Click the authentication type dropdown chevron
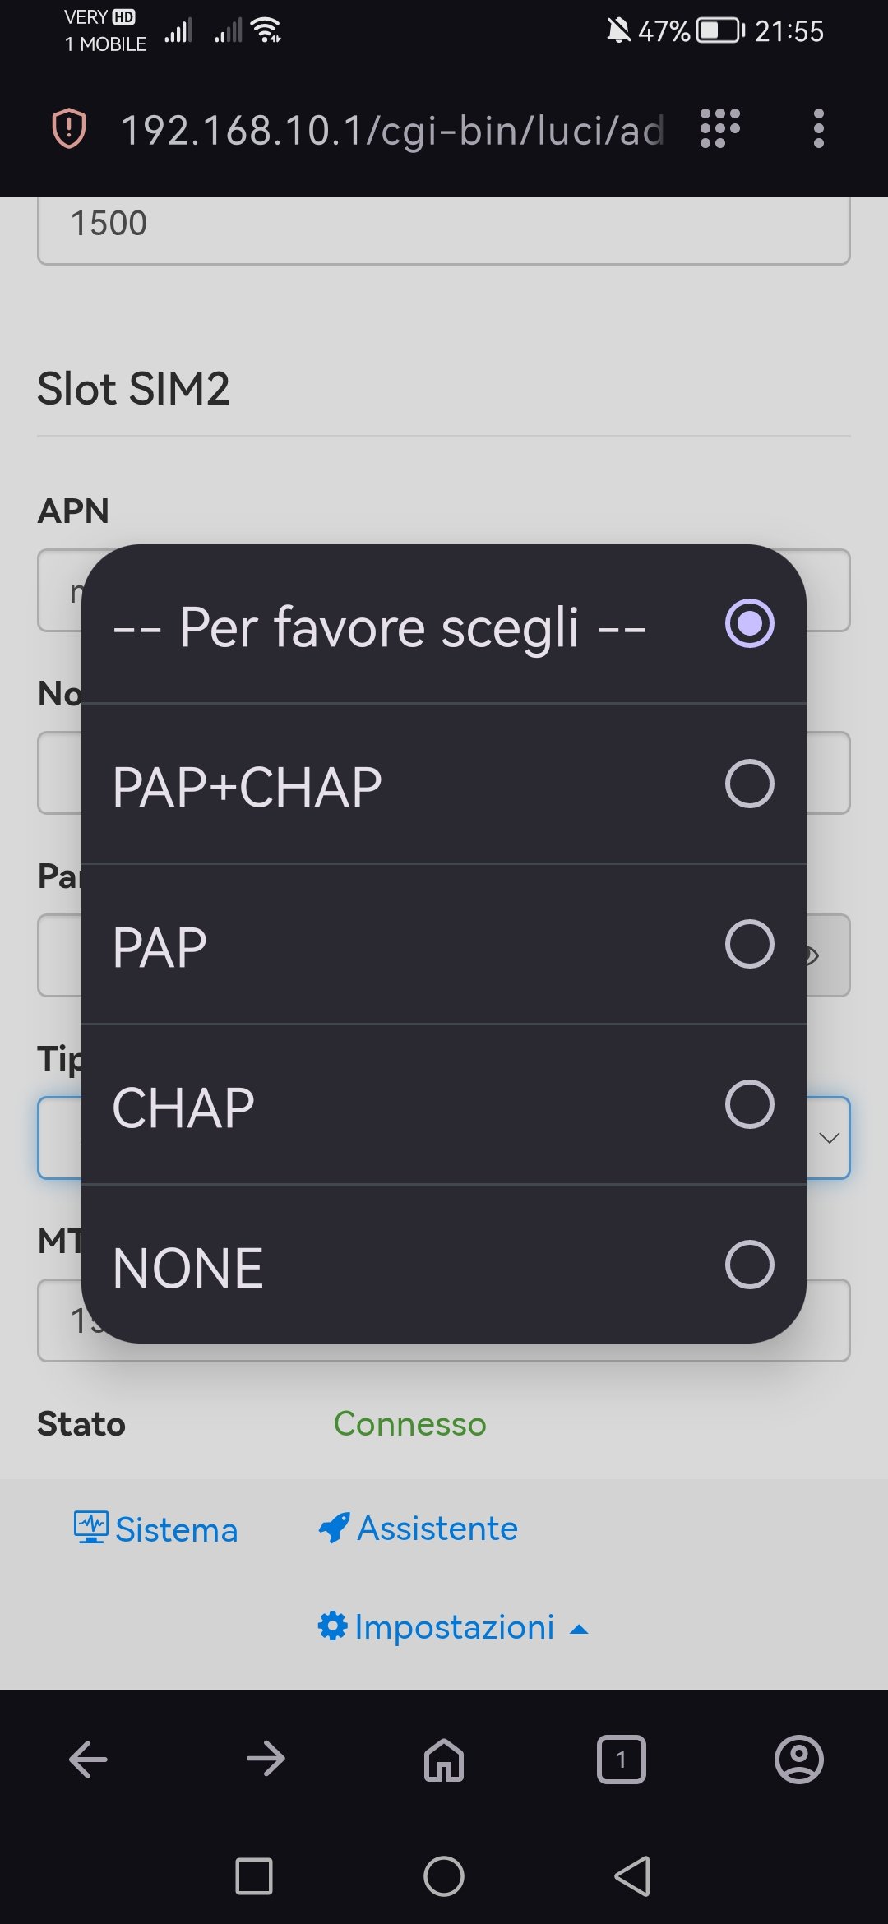 pos(829,1138)
